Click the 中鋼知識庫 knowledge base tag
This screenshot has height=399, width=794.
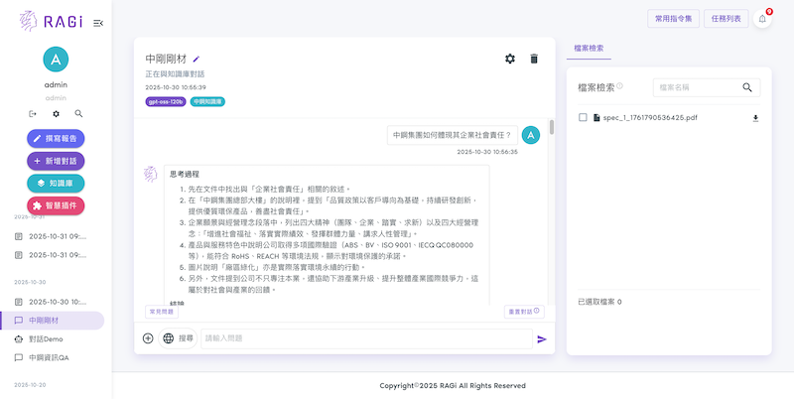(207, 102)
